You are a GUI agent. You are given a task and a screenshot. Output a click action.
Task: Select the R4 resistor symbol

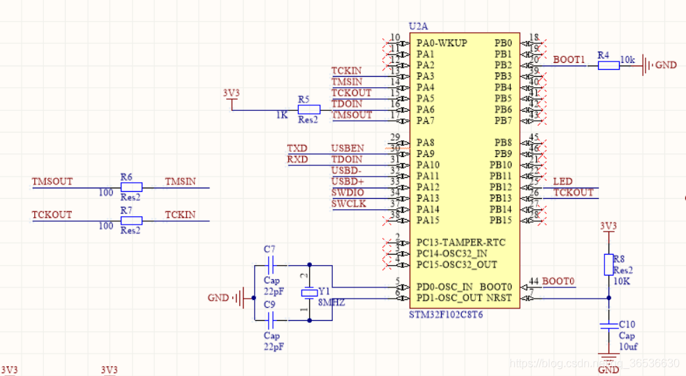coord(609,66)
